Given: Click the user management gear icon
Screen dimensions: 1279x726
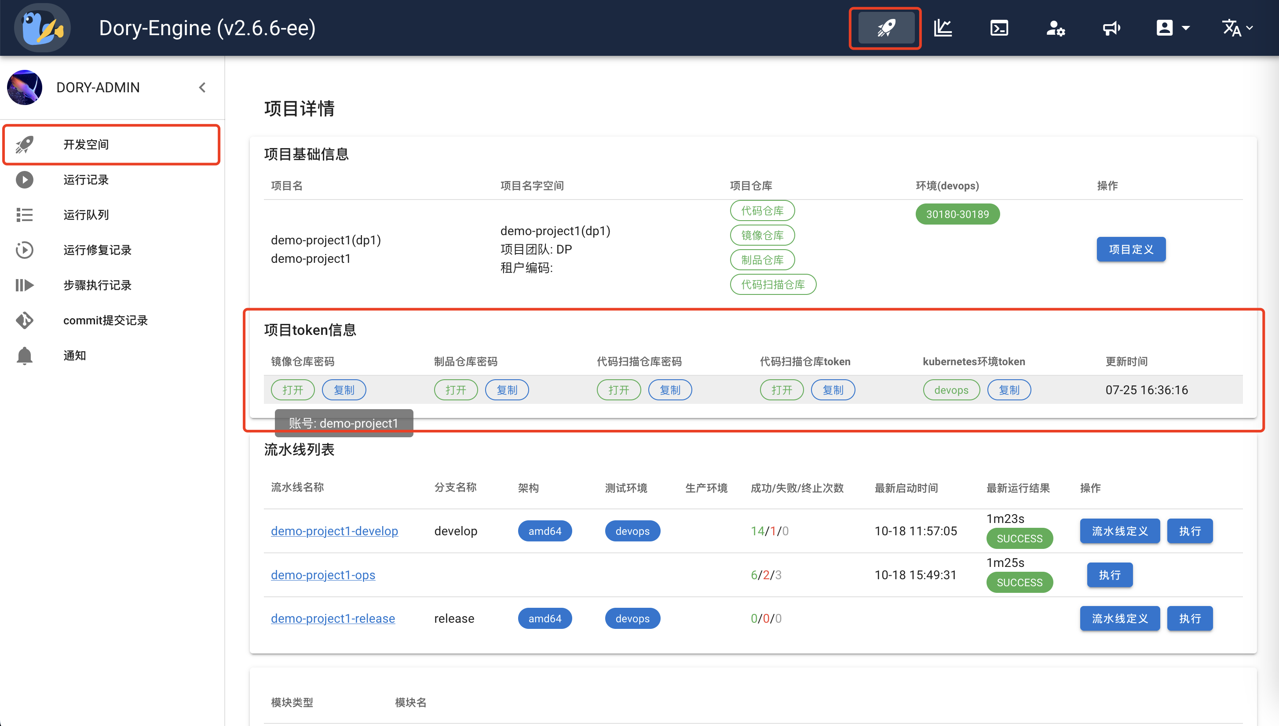Looking at the screenshot, I should point(1056,28).
